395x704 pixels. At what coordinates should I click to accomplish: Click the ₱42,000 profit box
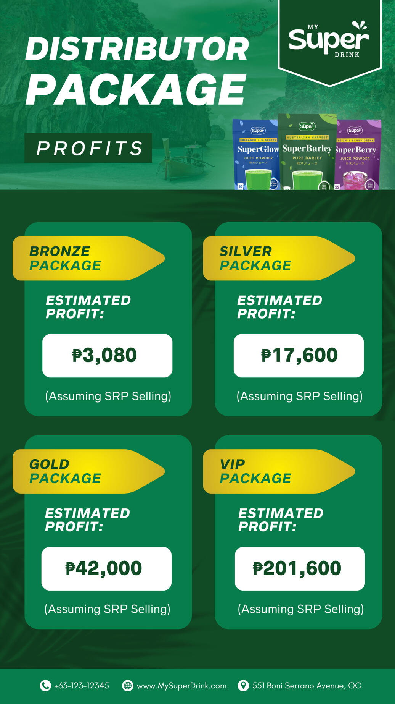(106, 568)
